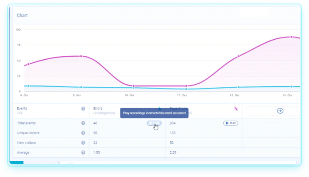Add a new event column with plus icon
Image resolution: width=309 pixels, height=177 pixels.
point(280,111)
